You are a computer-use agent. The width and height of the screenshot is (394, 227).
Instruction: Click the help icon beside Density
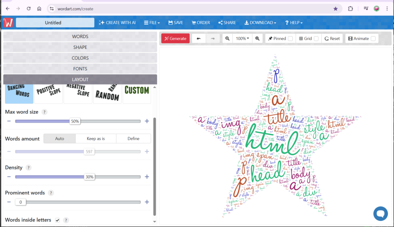coord(28,168)
